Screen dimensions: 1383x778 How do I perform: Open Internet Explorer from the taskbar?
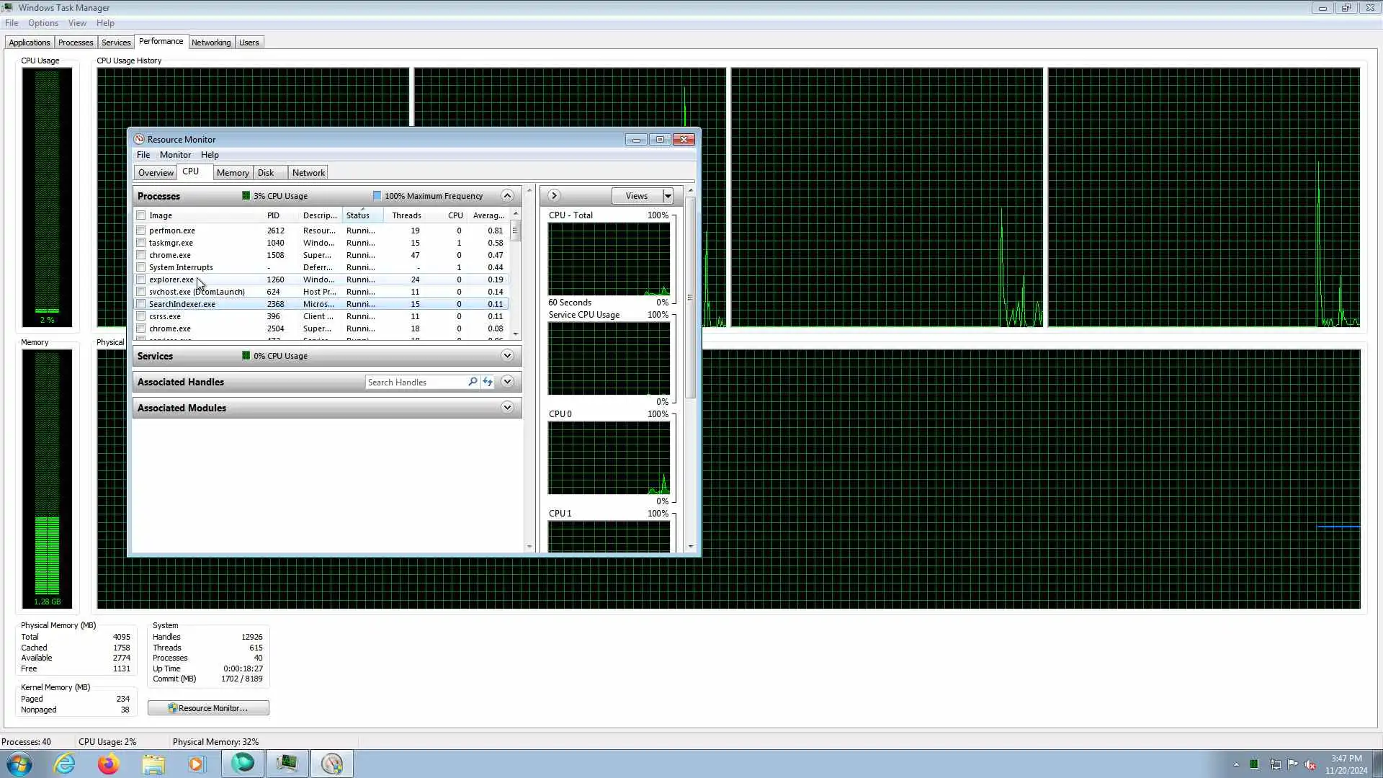click(65, 764)
